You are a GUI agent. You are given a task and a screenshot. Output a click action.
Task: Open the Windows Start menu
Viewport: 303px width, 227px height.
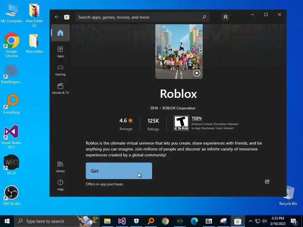tap(7, 221)
